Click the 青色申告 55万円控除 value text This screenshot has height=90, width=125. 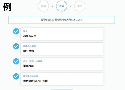[x=35, y=81]
